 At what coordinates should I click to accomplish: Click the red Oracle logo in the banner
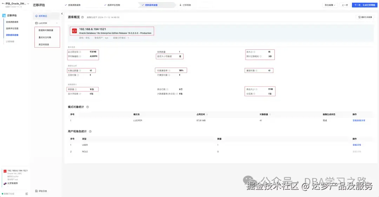[74, 31]
